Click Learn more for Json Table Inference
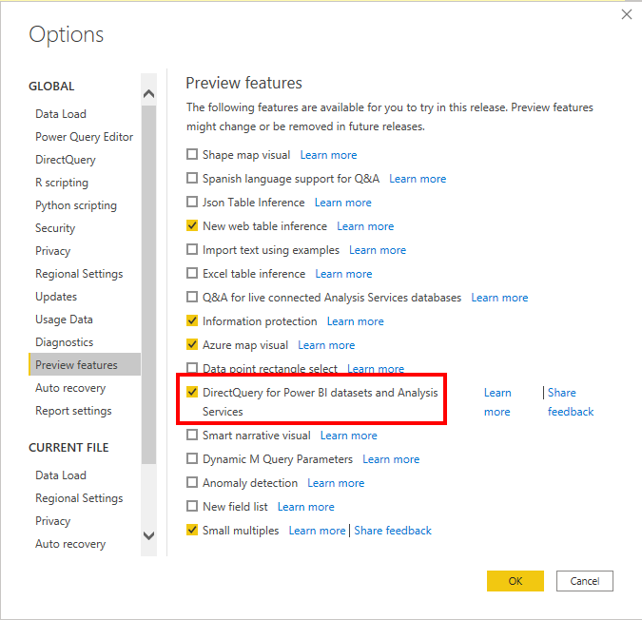Viewport: 642px width, 620px height. click(x=342, y=203)
